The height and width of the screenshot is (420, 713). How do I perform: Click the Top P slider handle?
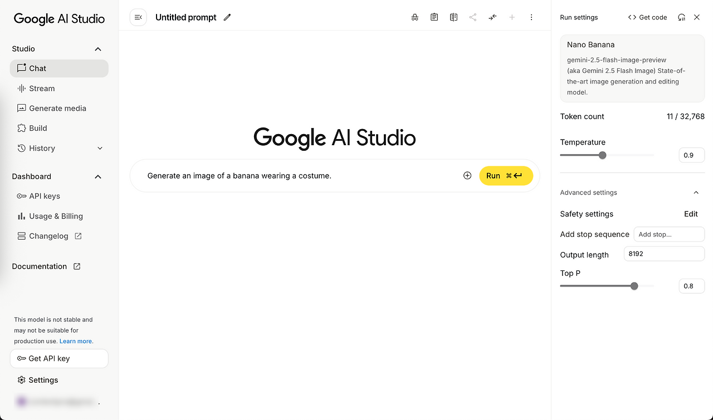point(634,286)
